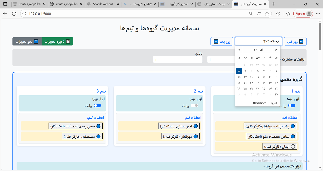Go to next month with the left calendar chevron

[x=239, y=50]
